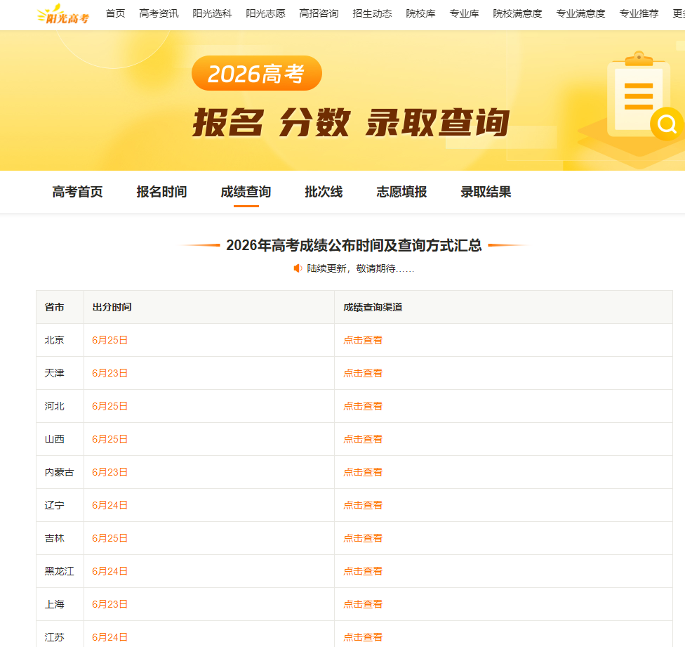
Task: Click the speaker notice icon
Action: (x=298, y=268)
